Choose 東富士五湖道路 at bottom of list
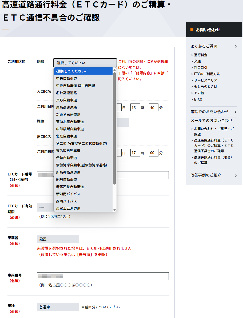The height and width of the screenshot is (318, 243). [x=68, y=208]
